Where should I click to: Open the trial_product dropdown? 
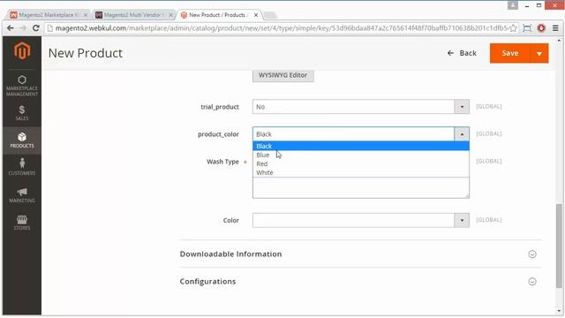pyautogui.click(x=361, y=107)
